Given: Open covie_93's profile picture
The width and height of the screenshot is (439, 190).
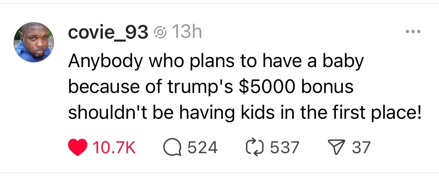Looking at the screenshot, I should 34,42.
